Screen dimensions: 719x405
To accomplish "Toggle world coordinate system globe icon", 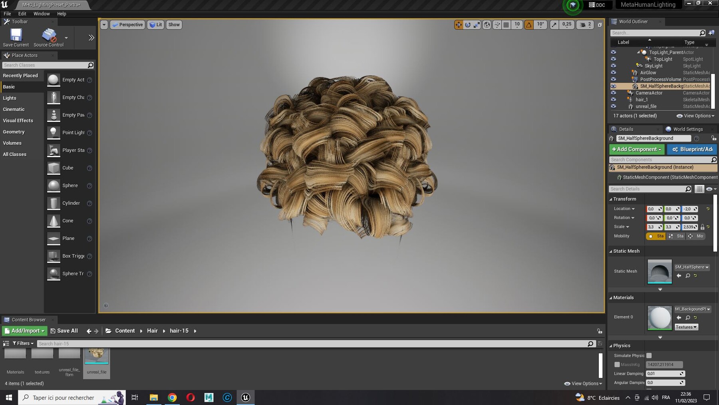I will [487, 24].
